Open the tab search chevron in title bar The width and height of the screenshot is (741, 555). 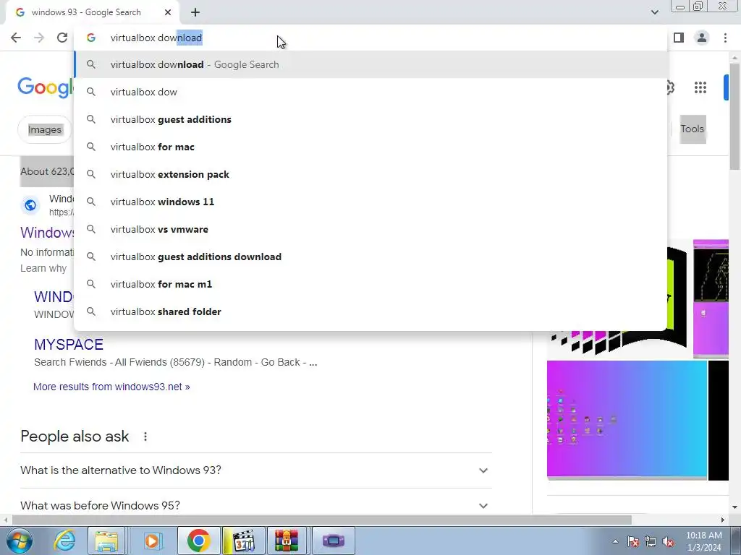pos(654,12)
